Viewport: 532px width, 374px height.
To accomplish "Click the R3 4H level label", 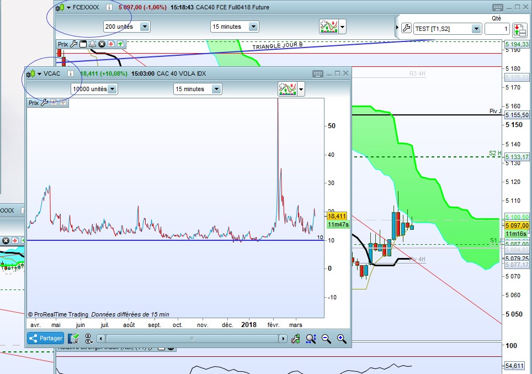I will (417, 73).
